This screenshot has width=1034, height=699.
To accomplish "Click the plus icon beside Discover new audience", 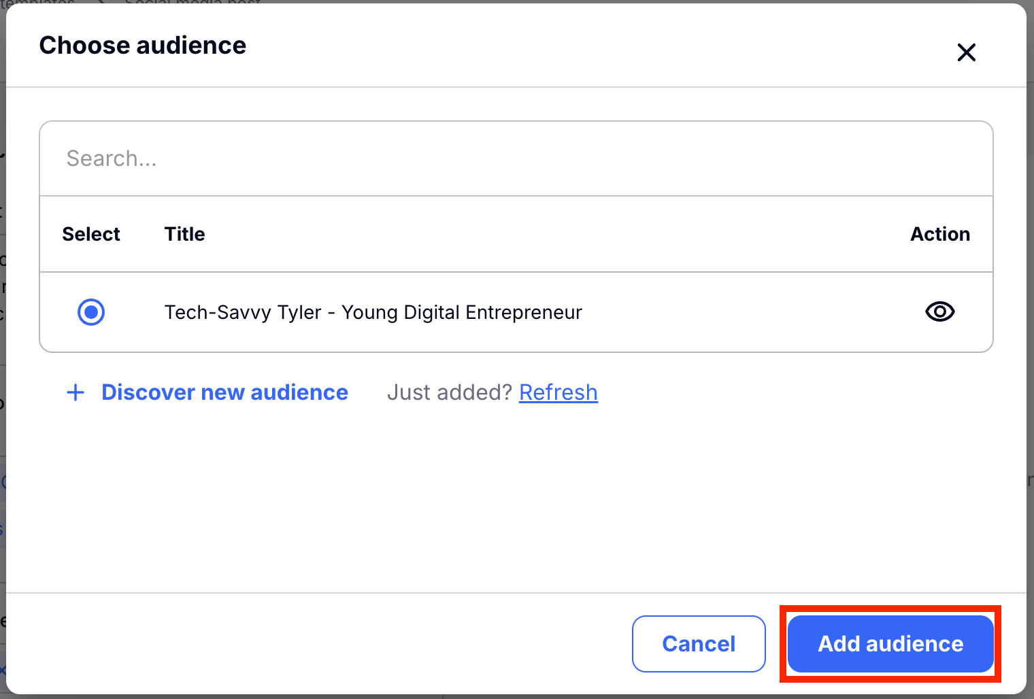I will click(76, 392).
